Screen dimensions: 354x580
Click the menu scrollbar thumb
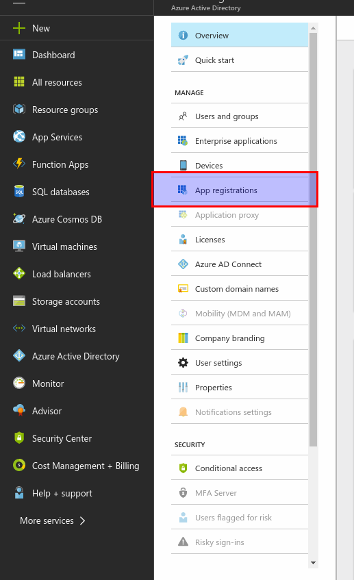314,240
